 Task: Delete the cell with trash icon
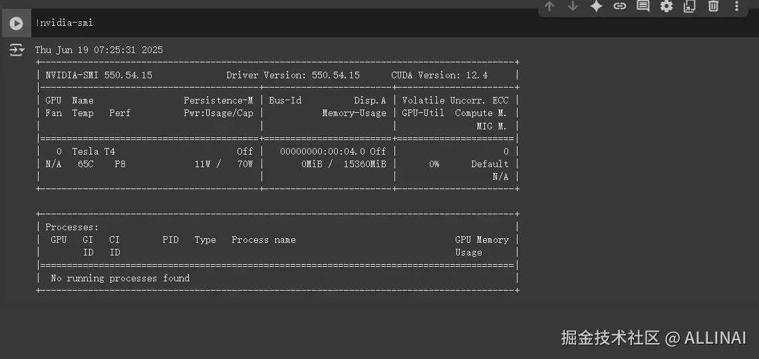[713, 6]
